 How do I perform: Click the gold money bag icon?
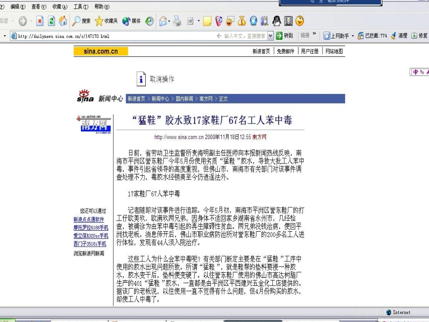coord(242,21)
